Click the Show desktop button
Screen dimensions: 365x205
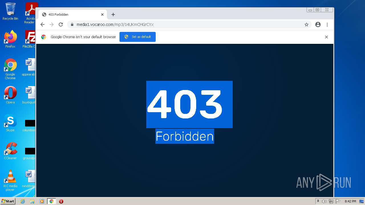click(362, 201)
